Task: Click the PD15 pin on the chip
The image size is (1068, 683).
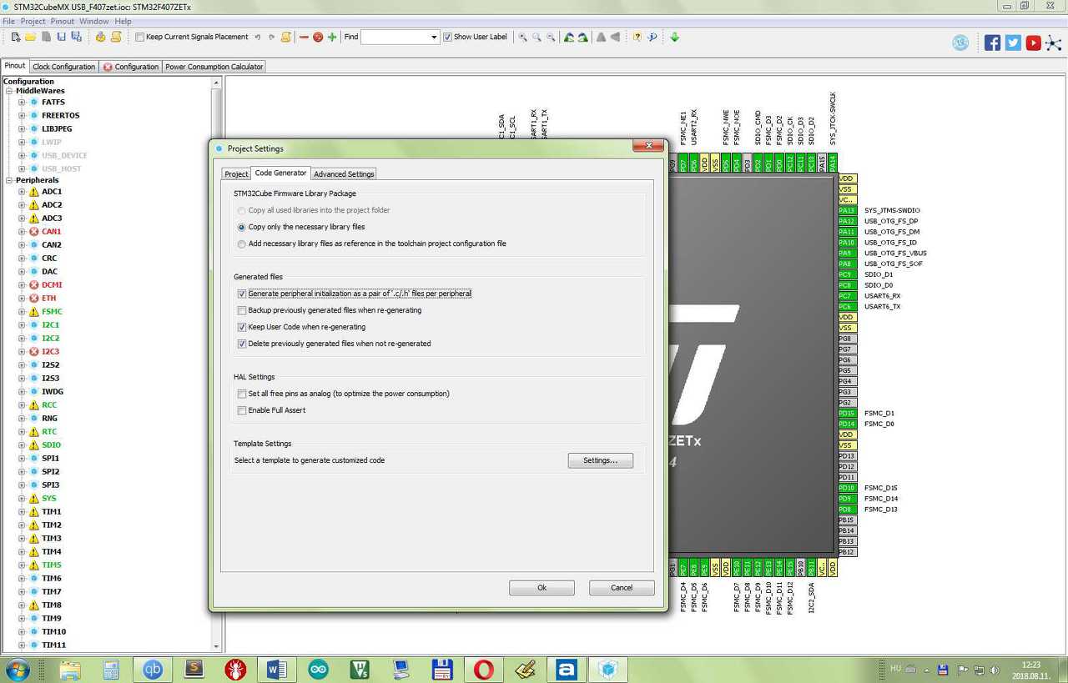Action: (847, 414)
